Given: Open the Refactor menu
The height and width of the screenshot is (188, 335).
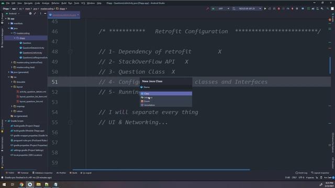Looking at the screenshot, I should pos(55,3).
